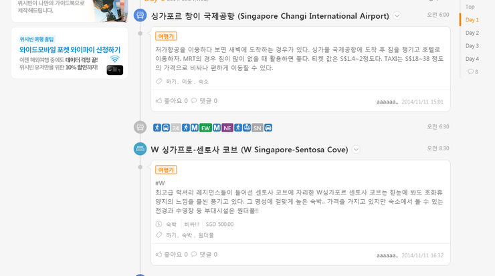Click the Changi Airport transport pin icon
The width and height of the screenshot is (495, 276).
click(140, 15)
